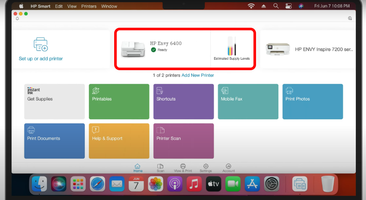Click the eject icon in menu bar

click(x=264, y=6)
